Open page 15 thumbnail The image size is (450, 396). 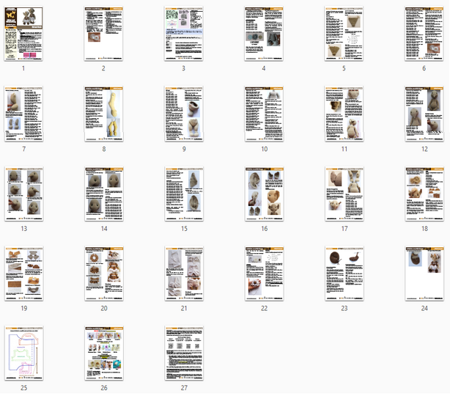click(183, 193)
